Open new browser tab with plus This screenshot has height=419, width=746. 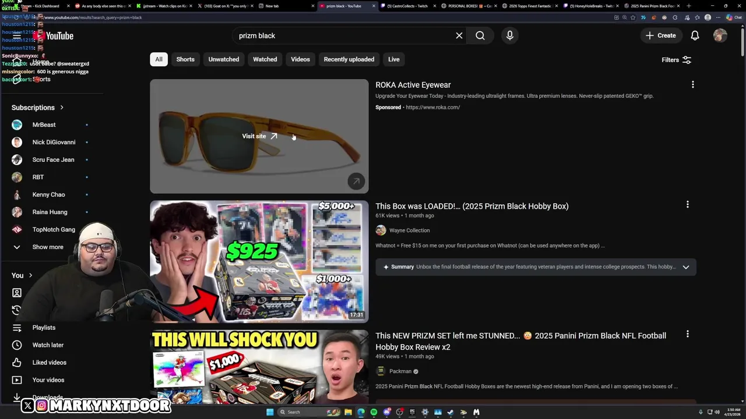[689, 6]
